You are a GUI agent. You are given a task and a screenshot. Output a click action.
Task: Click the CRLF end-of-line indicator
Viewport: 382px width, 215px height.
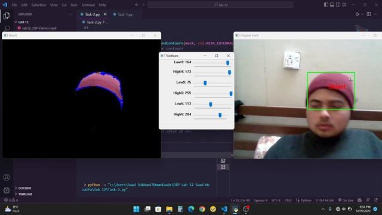(x=288, y=201)
